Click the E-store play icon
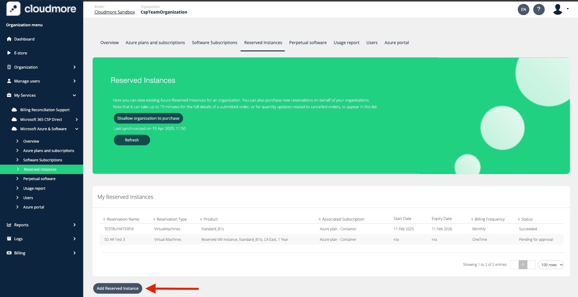Image resolution: width=578 pixels, height=297 pixels. coord(9,53)
